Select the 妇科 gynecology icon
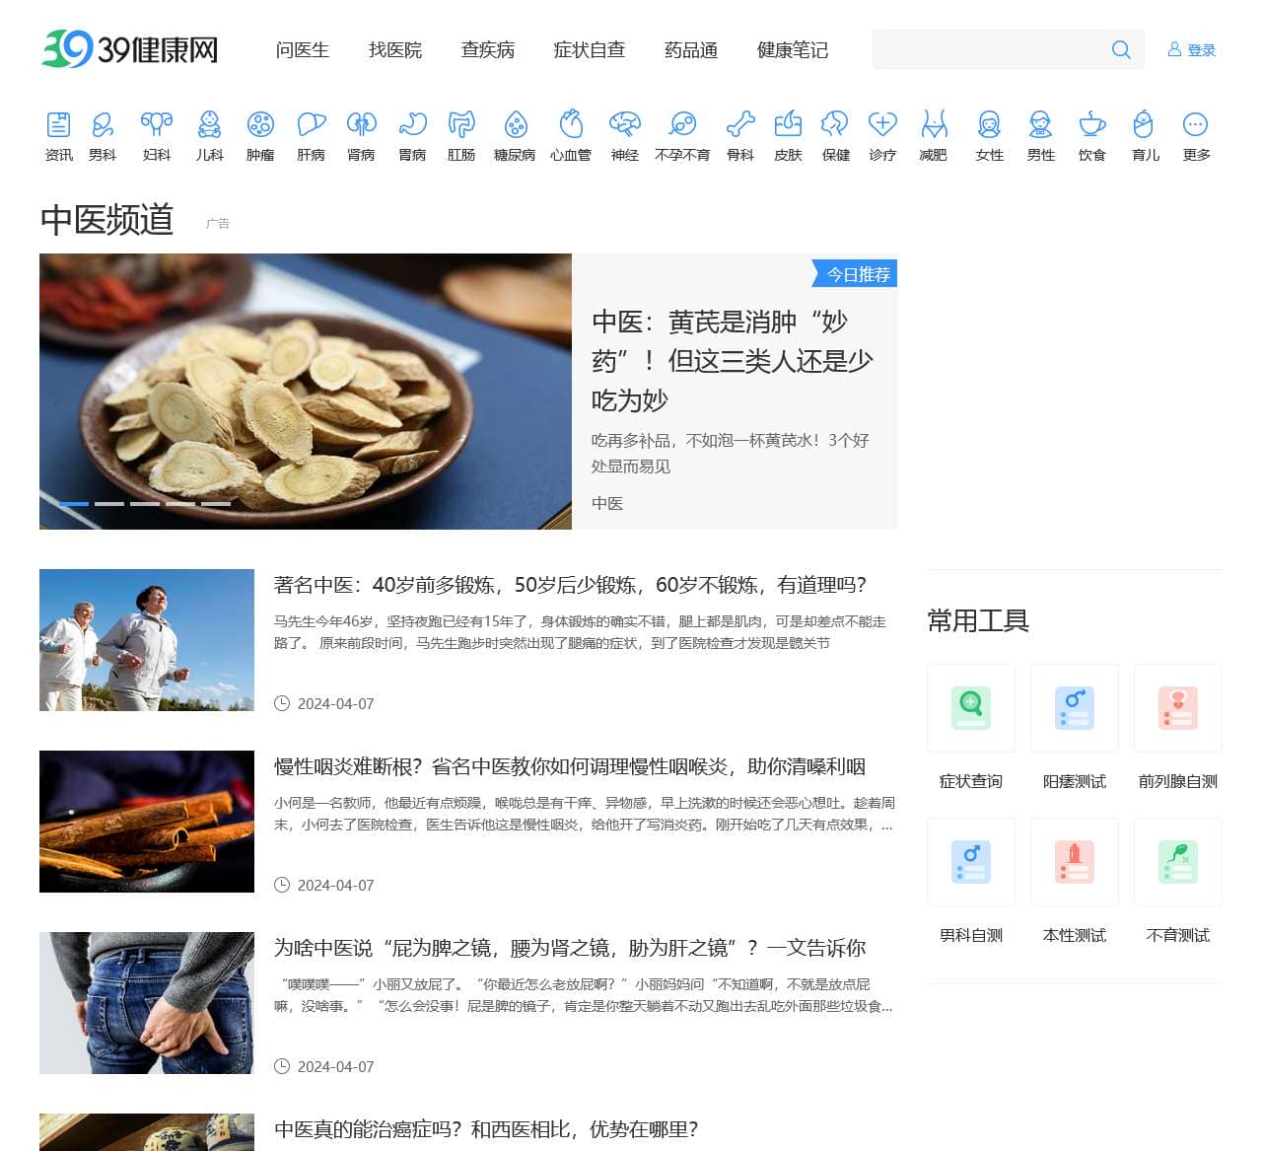Image resolution: width=1262 pixels, height=1151 pixels. click(x=156, y=124)
